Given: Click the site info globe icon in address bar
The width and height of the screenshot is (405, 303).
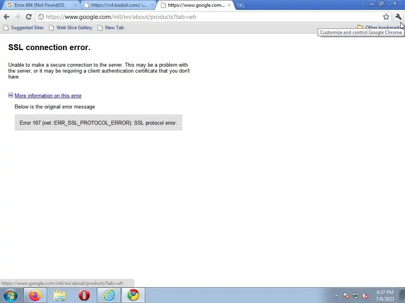Looking at the screenshot, I should [41, 17].
